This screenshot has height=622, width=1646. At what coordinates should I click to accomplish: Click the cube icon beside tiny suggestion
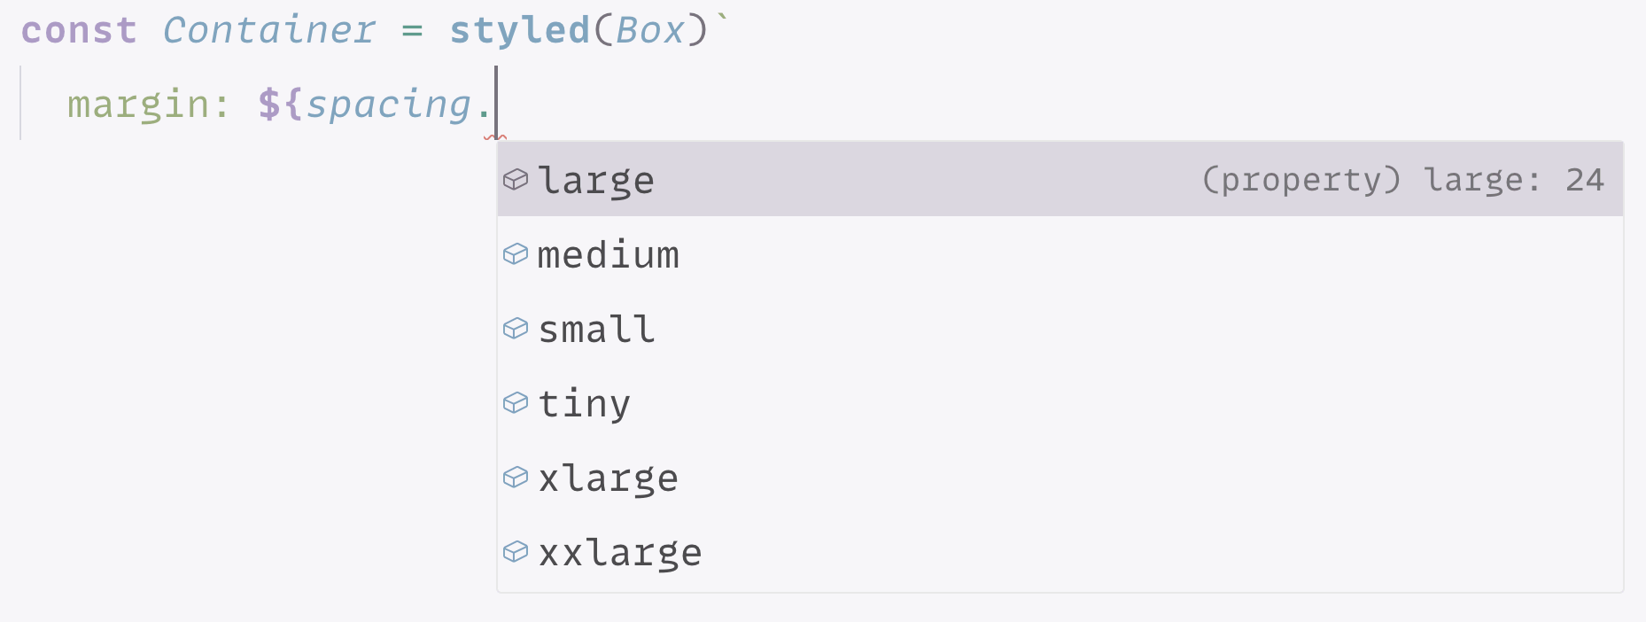tap(516, 403)
